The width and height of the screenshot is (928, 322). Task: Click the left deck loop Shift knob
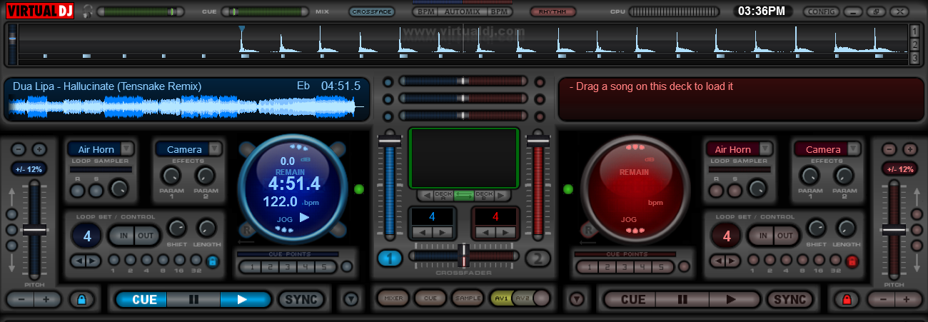click(x=176, y=228)
